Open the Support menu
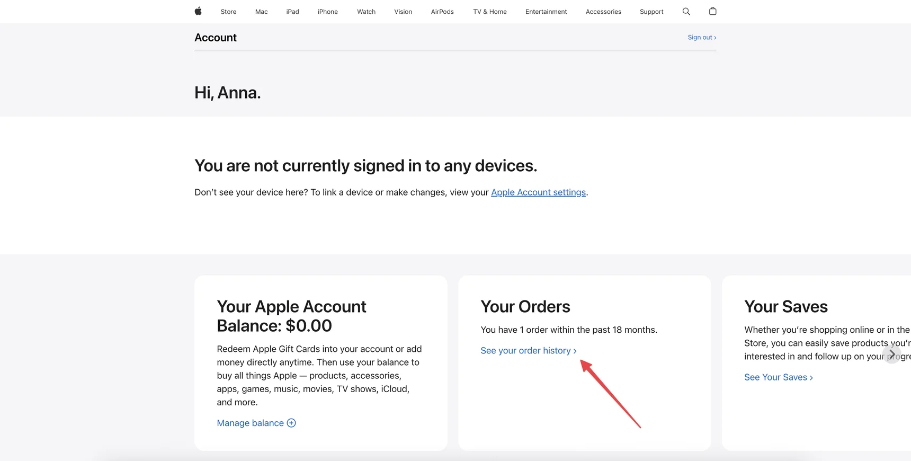The width and height of the screenshot is (911, 461). [x=651, y=12]
